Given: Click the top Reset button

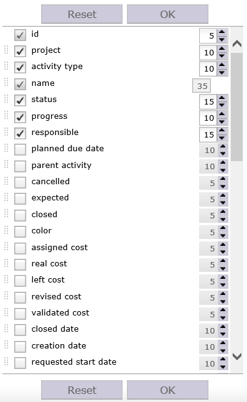Looking at the screenshot, I should (x=82, y=14).
